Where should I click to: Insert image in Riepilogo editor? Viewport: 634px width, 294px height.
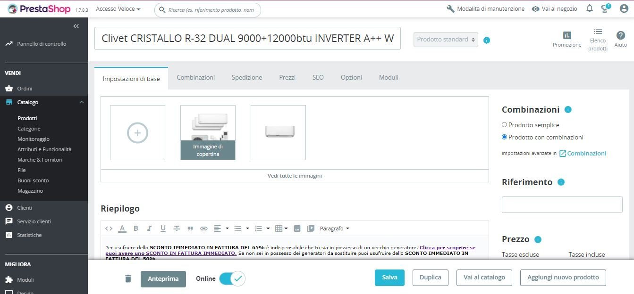[297, 229]
